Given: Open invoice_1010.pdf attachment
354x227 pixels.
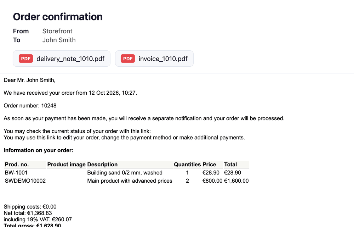Looking at the screenshot, I should pos(154,59).
